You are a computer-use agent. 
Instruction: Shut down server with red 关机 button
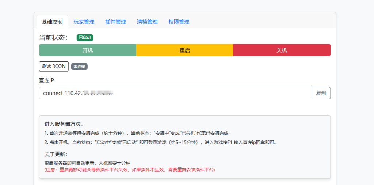tap(282, 50)
